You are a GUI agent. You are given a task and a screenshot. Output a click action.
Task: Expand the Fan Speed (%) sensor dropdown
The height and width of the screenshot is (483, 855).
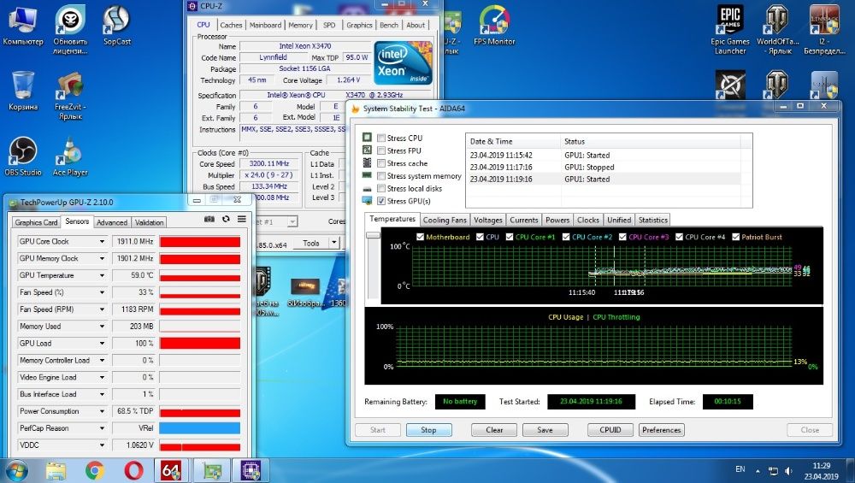point(102,292)
